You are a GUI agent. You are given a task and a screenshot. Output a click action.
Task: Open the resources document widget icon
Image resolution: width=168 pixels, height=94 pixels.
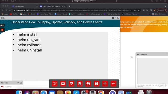tap(80, 84)
